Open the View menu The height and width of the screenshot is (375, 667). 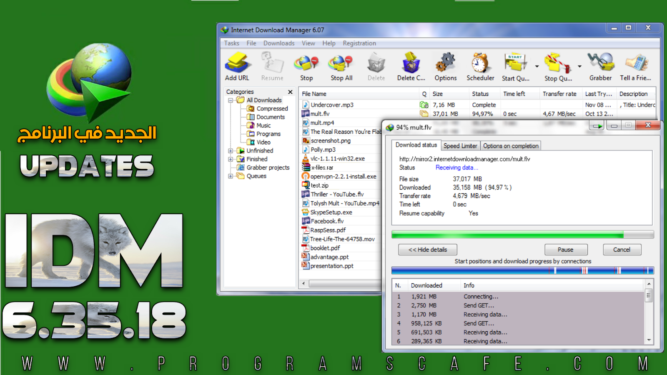click(x=308, y=43)
